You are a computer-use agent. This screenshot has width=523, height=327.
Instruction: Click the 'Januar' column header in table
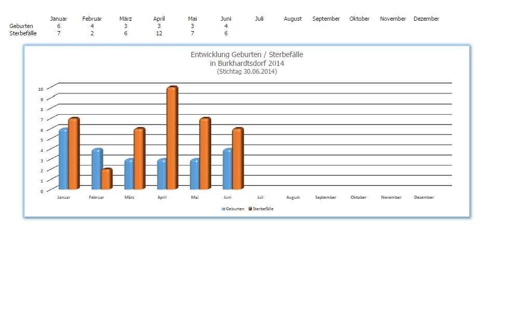tap(59, 19)
